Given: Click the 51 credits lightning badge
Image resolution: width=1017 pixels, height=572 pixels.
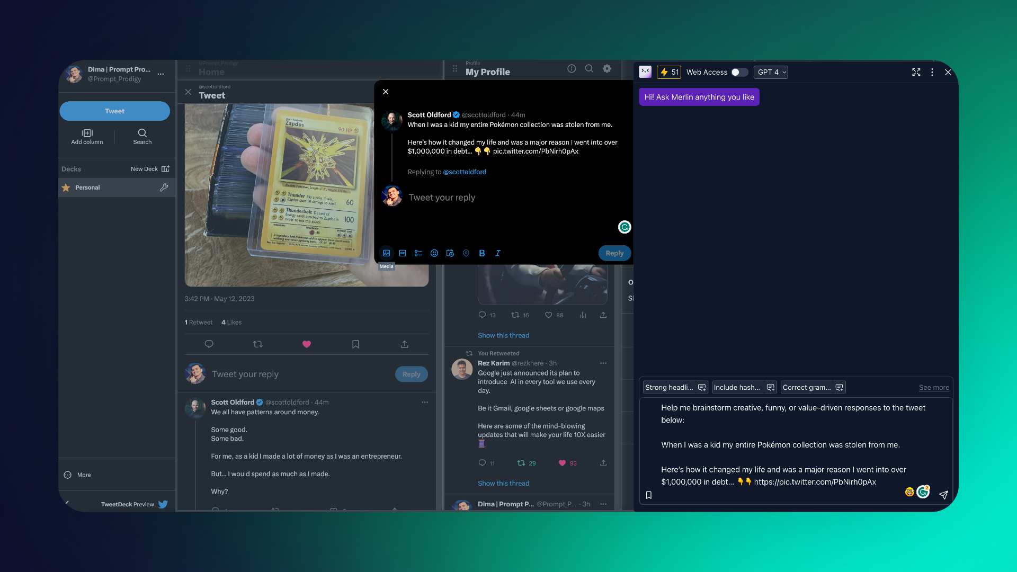Looking at the screenshot, I should (x=669, y=72).
